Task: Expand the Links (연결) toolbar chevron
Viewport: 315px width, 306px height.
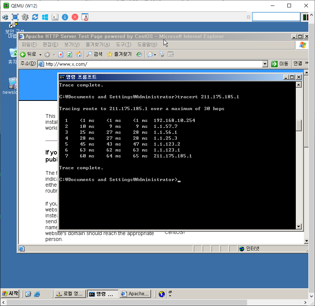Action: coord(307,63)
